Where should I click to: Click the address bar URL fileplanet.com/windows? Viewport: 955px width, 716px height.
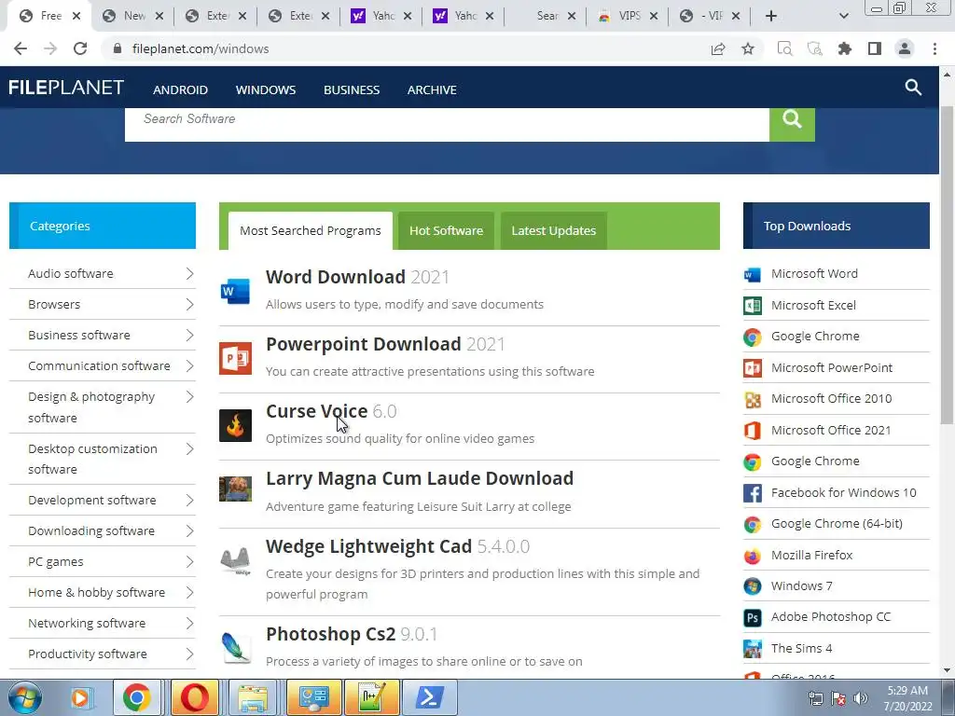coord(201,48)
